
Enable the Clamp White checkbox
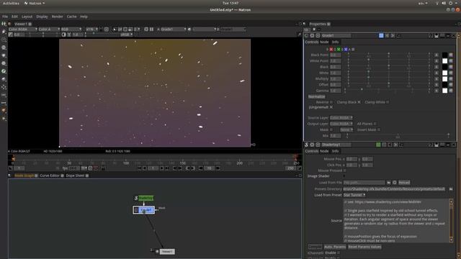pos(388,102)
